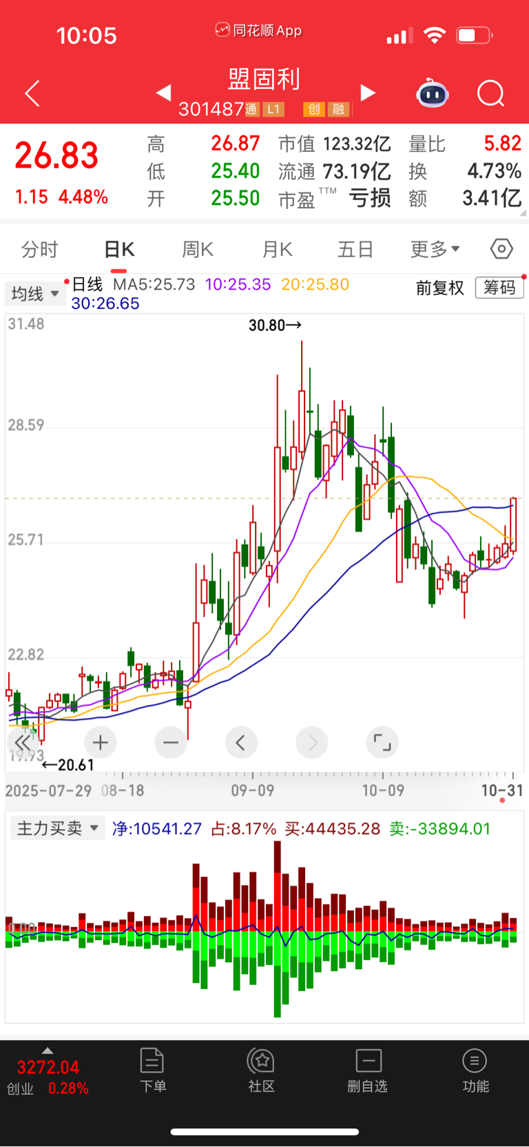Tap the 下单 order button
529x1147 pixels.
pyautogui.click(x=152, y=1071)
